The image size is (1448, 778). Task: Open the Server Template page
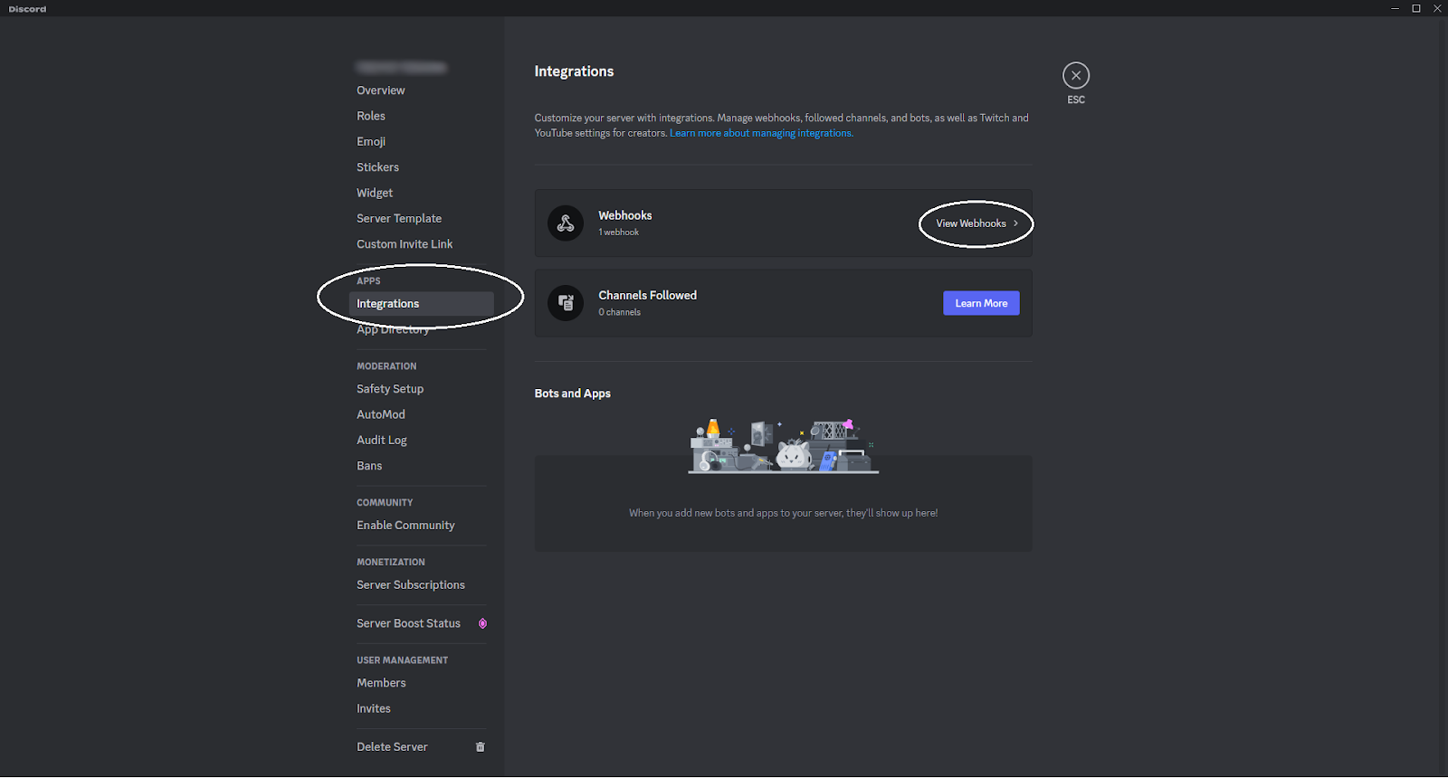(x=399, y=219)
